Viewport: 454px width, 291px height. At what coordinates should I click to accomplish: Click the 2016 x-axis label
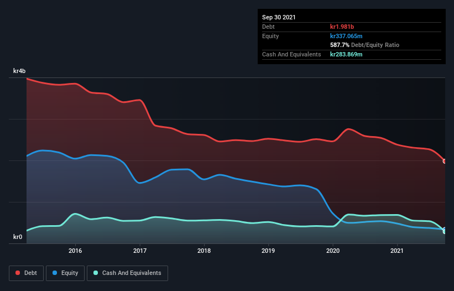pyautogui.click(x=75, y=251)
